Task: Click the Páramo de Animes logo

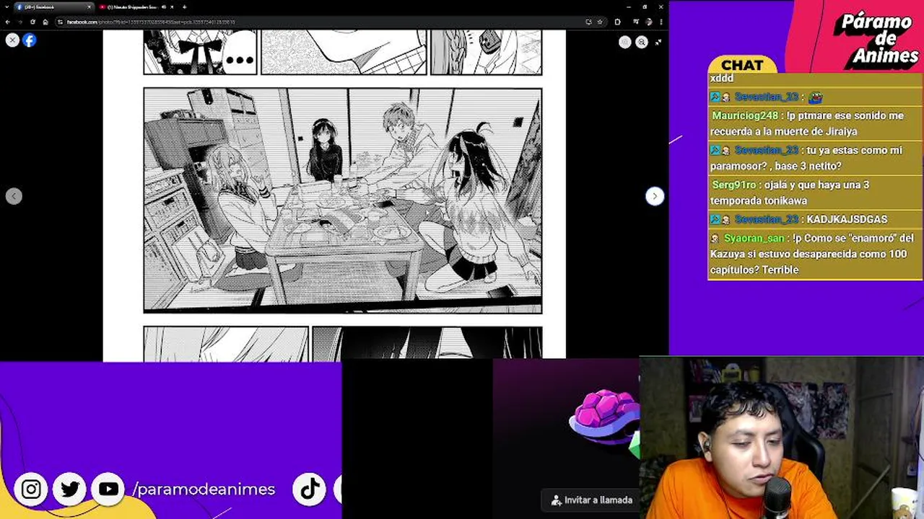Action: (x=876, y=40)
